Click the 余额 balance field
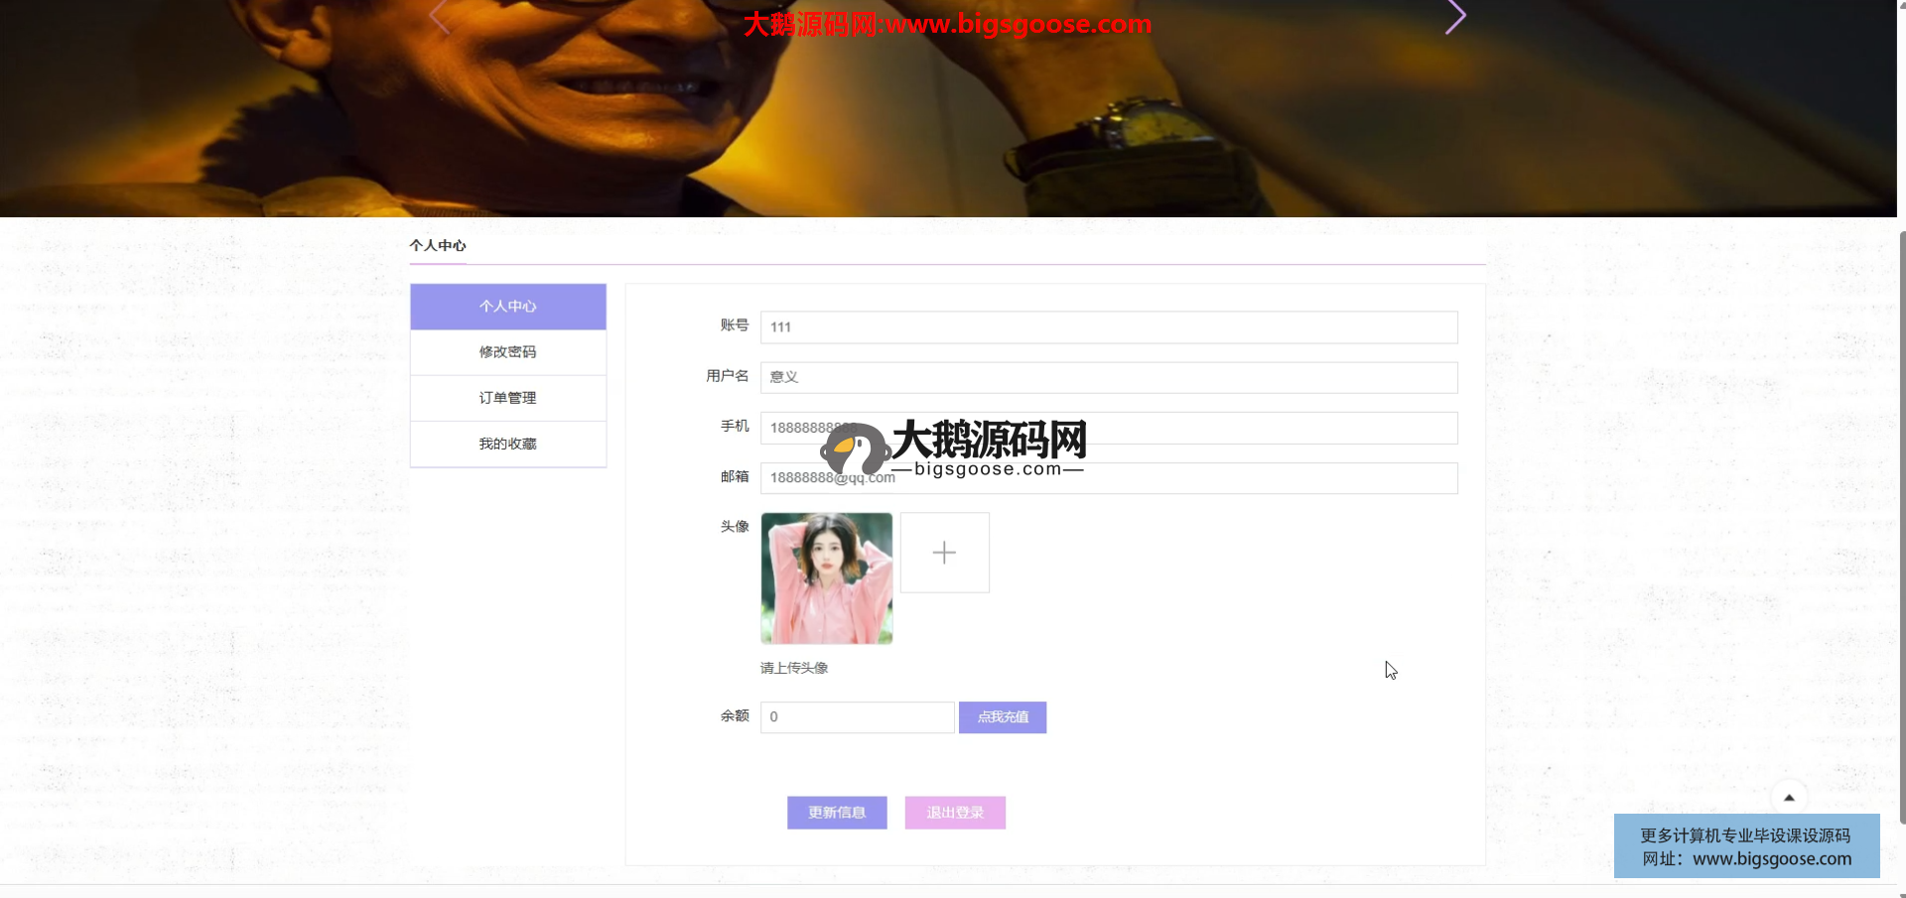 click(856, 717)
